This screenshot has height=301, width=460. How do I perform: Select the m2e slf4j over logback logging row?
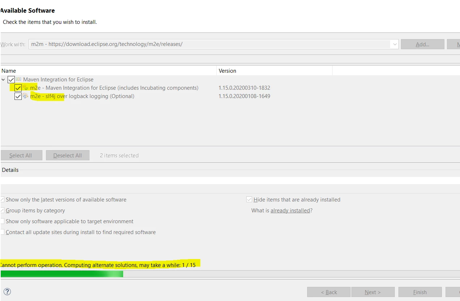click(x=82, y=96)
